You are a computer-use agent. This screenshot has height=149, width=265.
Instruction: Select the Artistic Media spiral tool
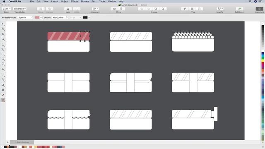click(3, 50)
